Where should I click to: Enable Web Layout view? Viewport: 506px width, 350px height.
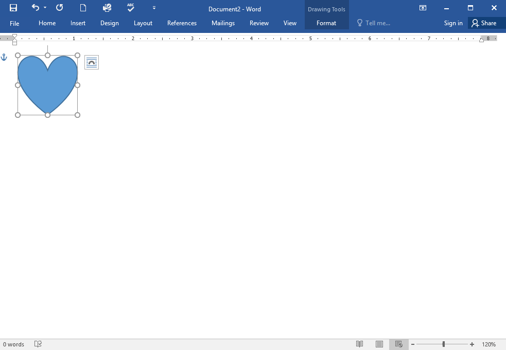tap(398, 344)
